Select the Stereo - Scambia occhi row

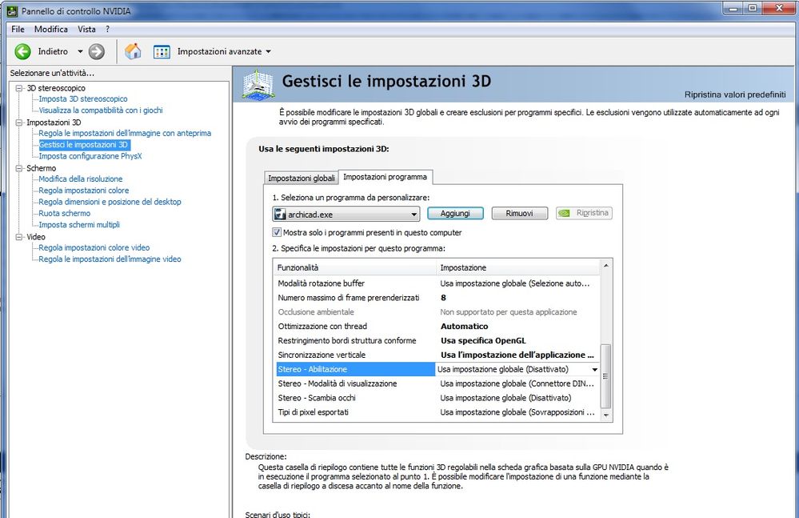click(437, 398)
